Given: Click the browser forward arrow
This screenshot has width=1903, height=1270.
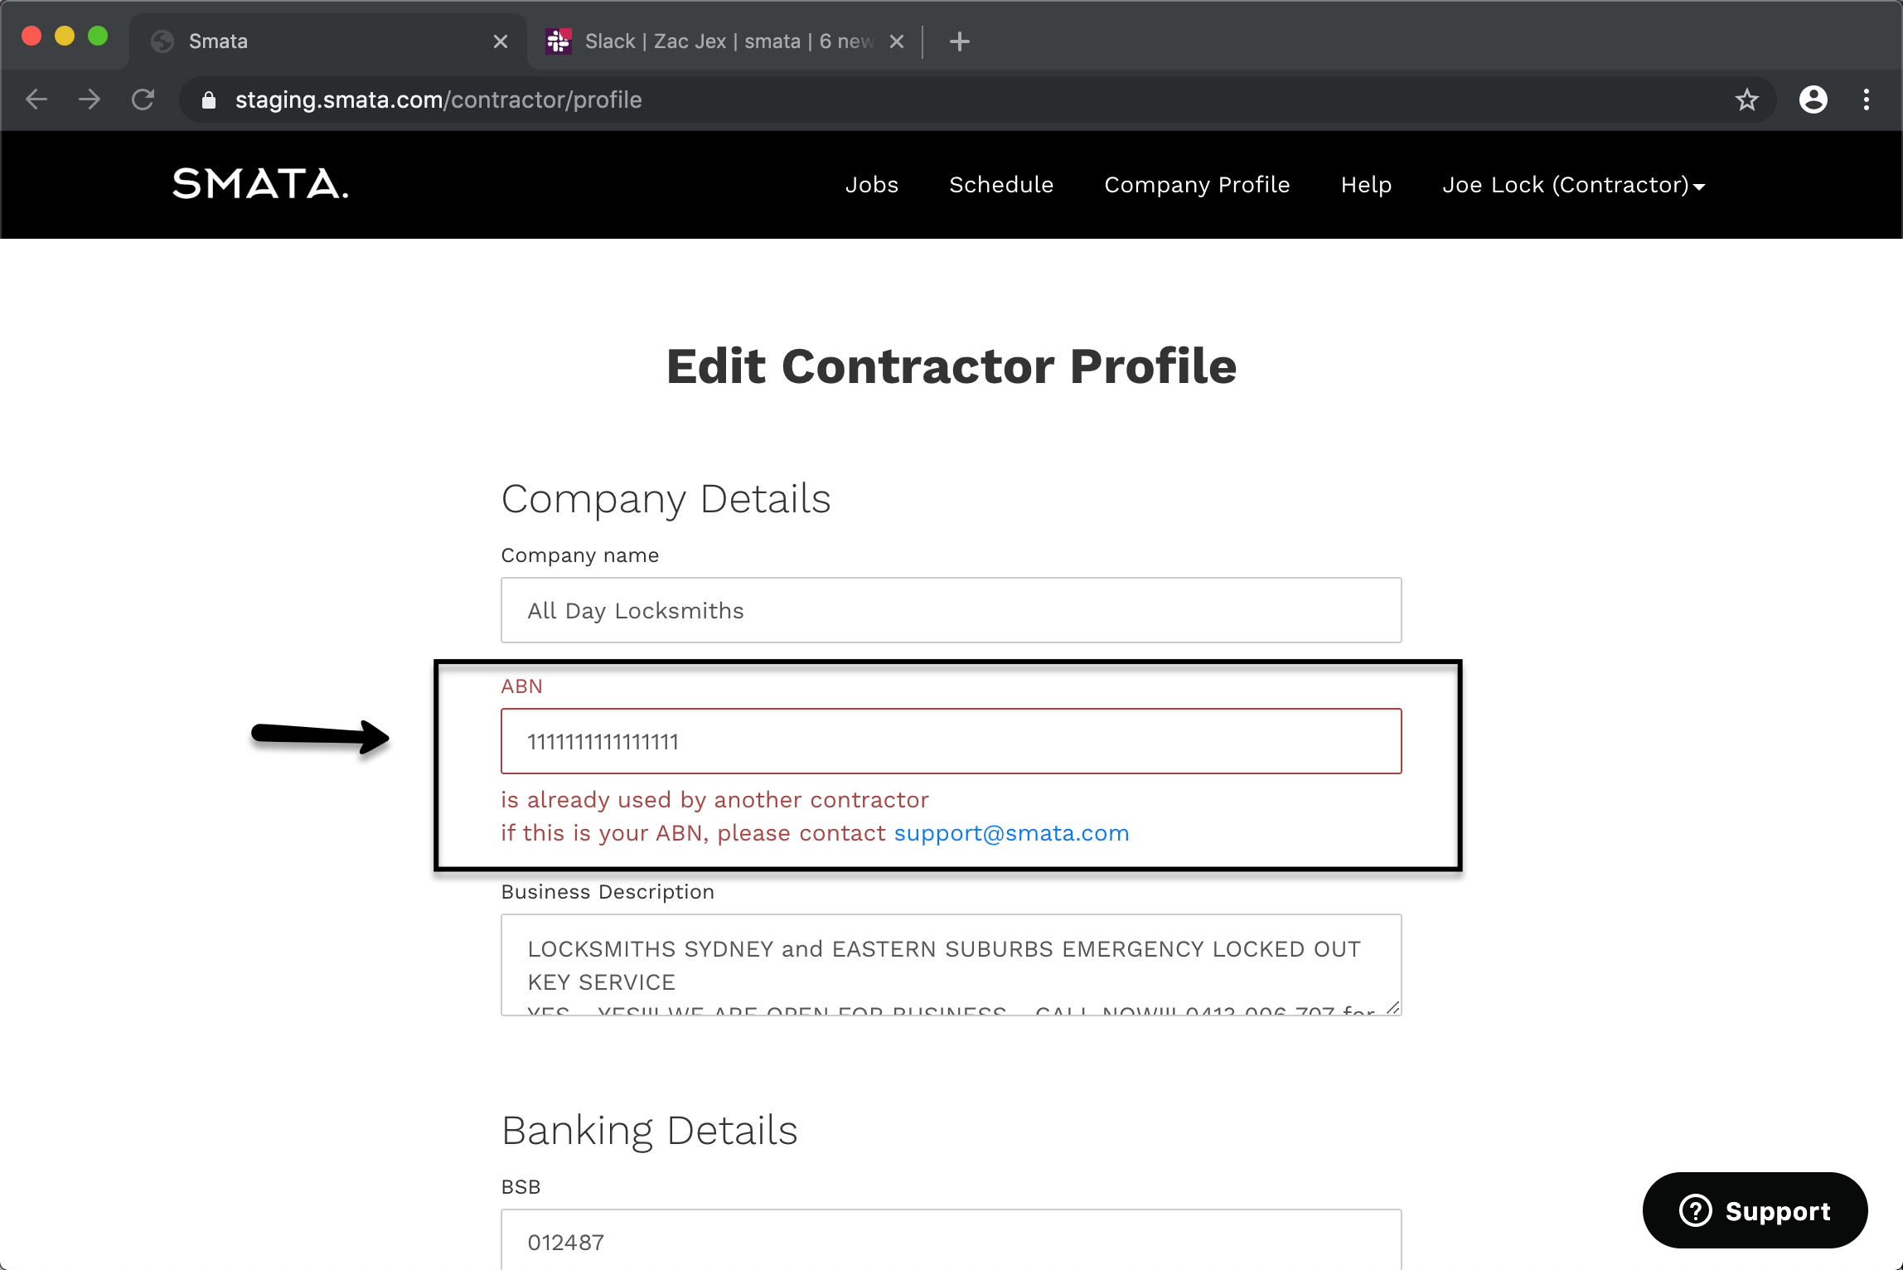Looking at the screenshot, I should point(90,100).
